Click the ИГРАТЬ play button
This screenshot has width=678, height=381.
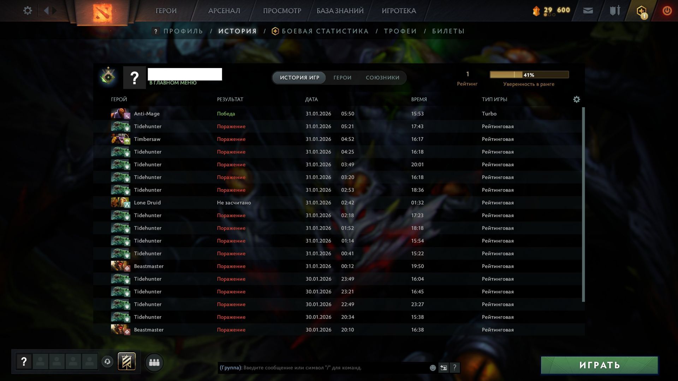(599, 365)
